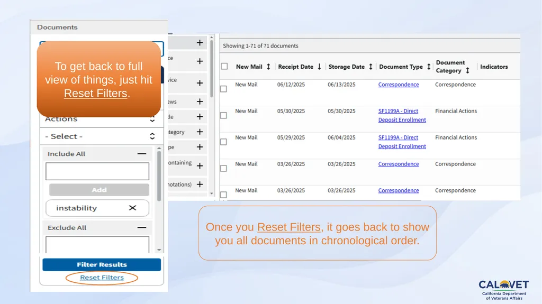Screen dimensions: 542x304
Task: Click the Documents panel title
Action: (x=57, y=27)
